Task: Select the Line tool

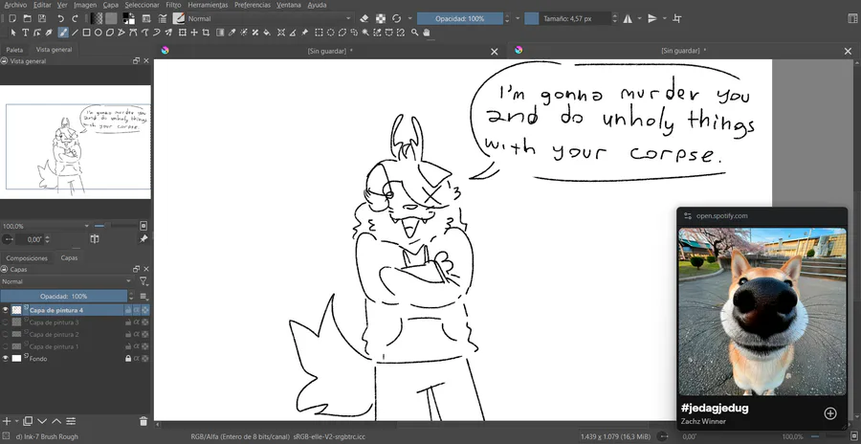Action: 75,33
